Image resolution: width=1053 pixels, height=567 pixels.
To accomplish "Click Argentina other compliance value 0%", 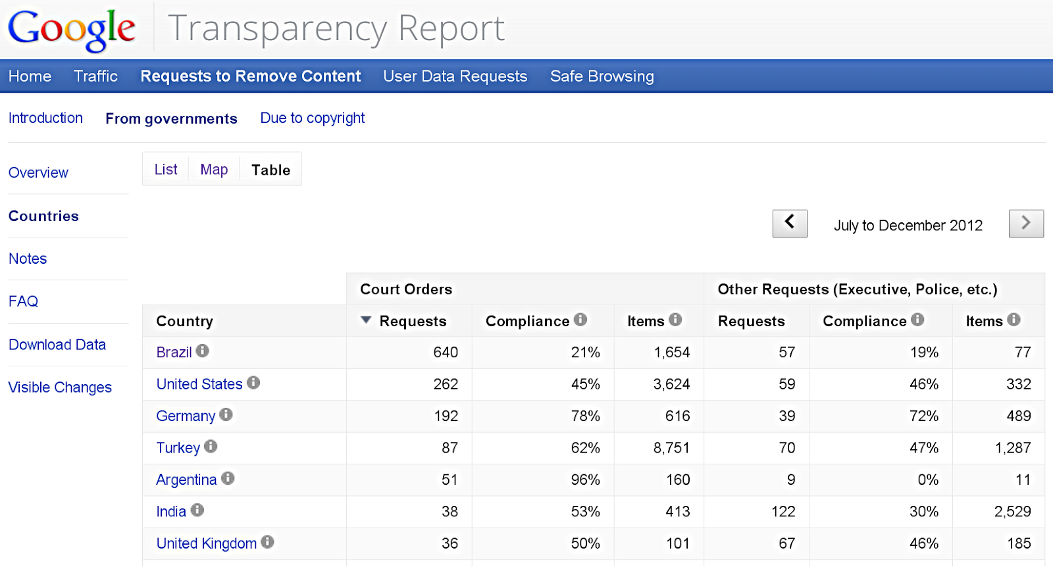I will (928, 480).
